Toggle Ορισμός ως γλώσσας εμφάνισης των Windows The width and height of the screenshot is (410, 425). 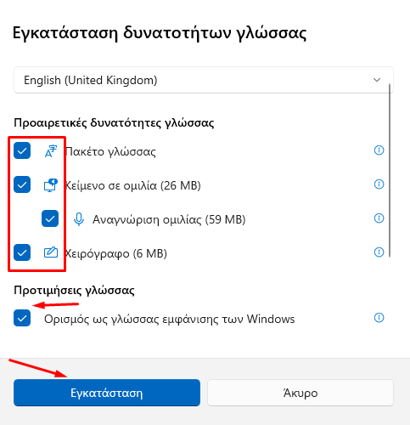tap(22, 318)
